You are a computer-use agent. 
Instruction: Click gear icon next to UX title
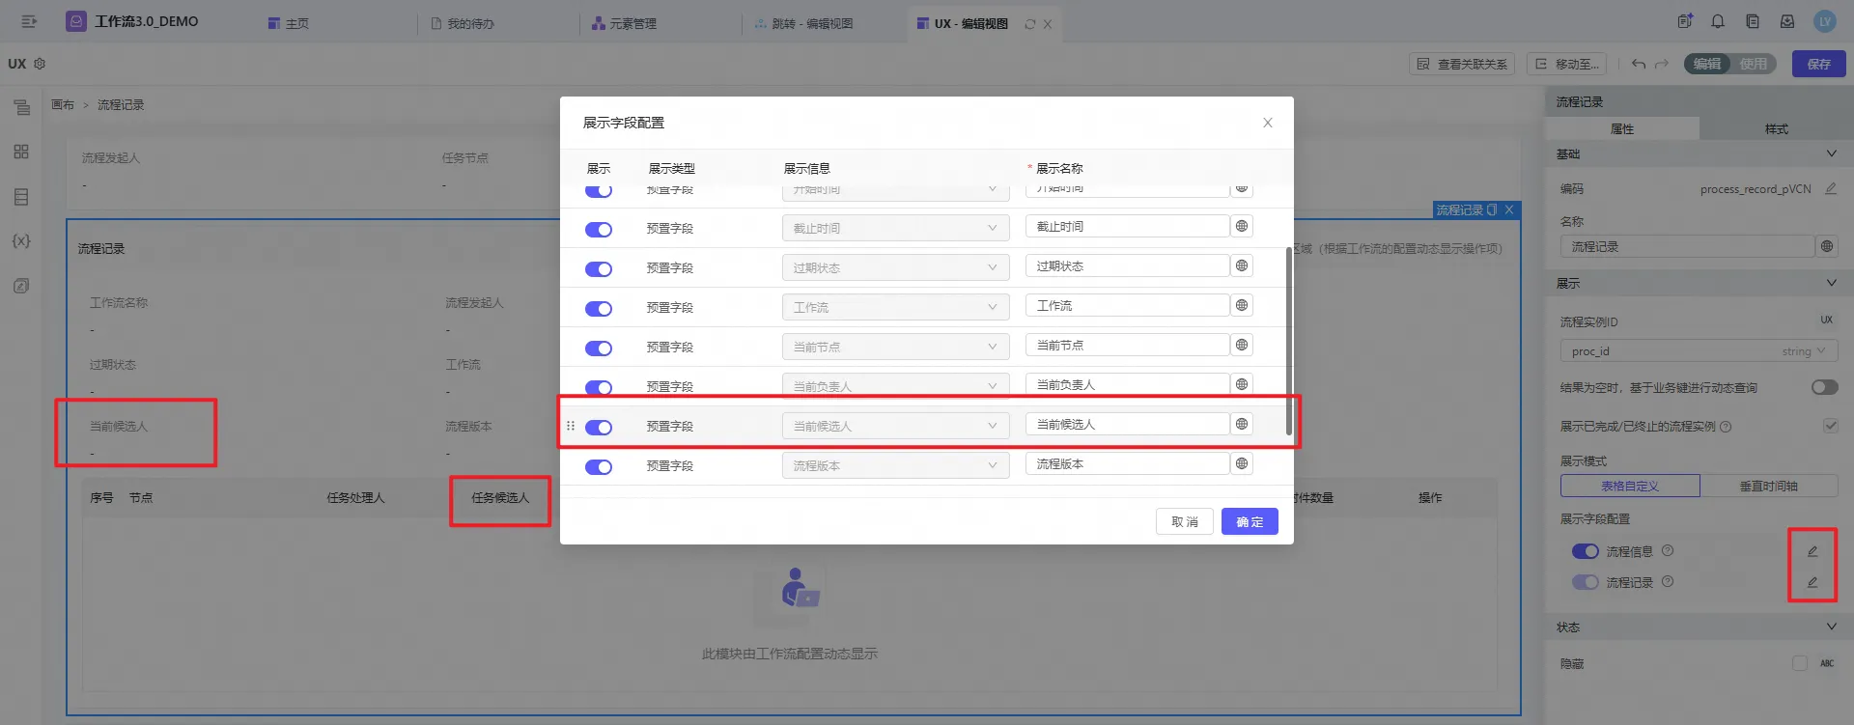tap(40, 64)
